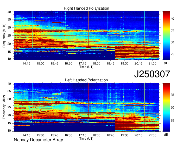Click the 25 MHz tick label on lower plot
This screenshot has width=177, height=143.
9,107
